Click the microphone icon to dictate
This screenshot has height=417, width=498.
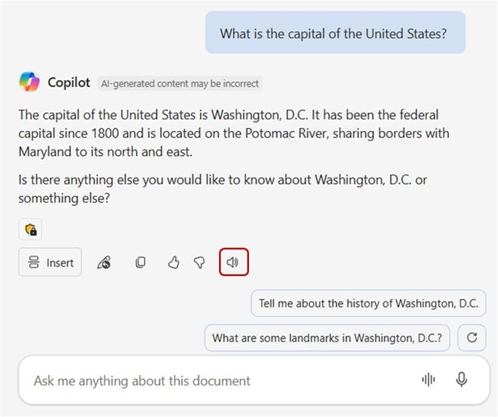(x=461, y=380)
